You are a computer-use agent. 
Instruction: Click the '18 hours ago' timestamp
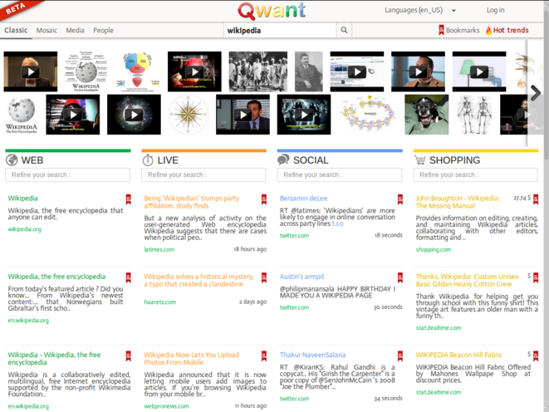(x=250, y=249)
